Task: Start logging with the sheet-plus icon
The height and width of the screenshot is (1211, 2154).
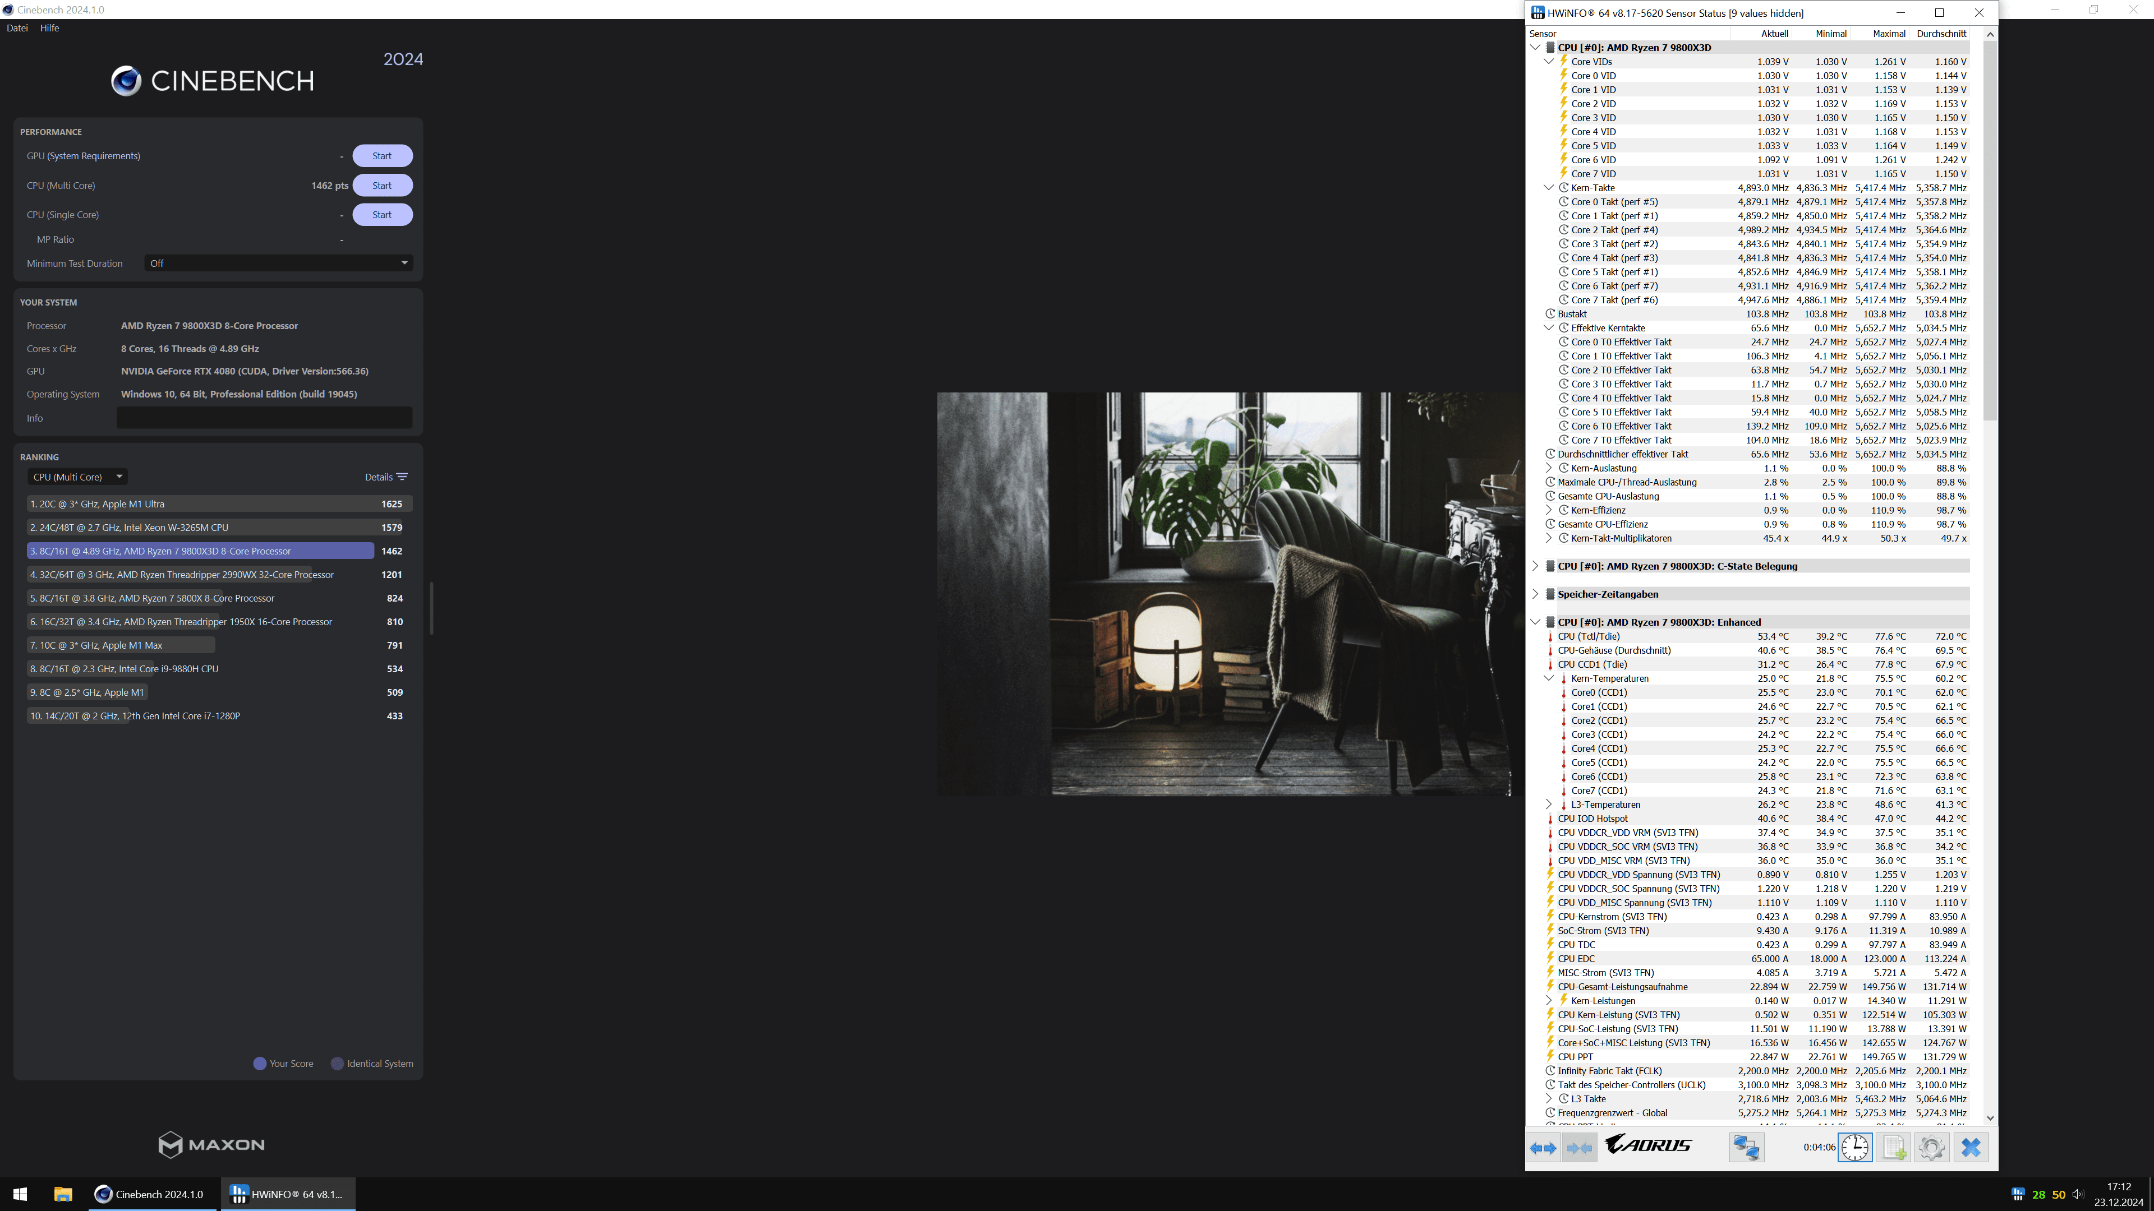Action: (1894, 1148)
